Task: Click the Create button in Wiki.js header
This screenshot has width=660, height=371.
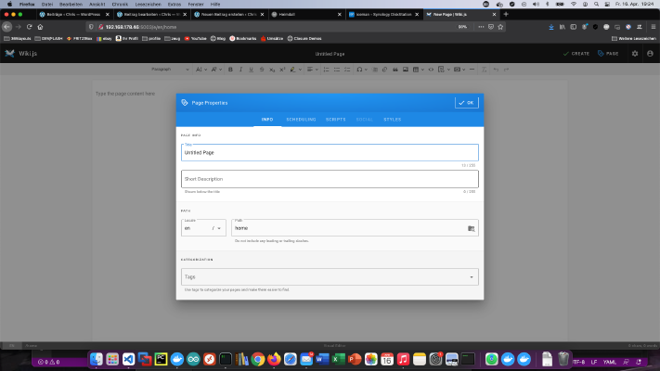Action: pyautogui.click(x=576, y=54)
